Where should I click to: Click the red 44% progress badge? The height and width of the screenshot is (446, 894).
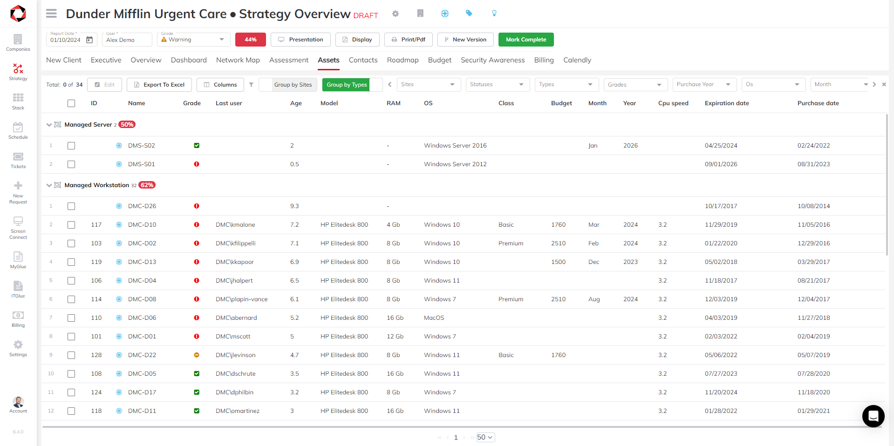click(251, 40)
